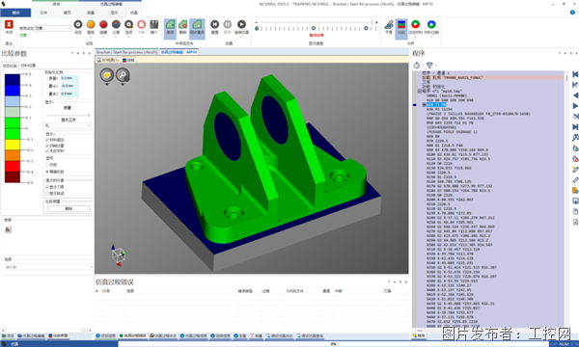Screen dimensions: 579x347
Task: Click the blue-green play analysis icon
Action: pos(431,24)
